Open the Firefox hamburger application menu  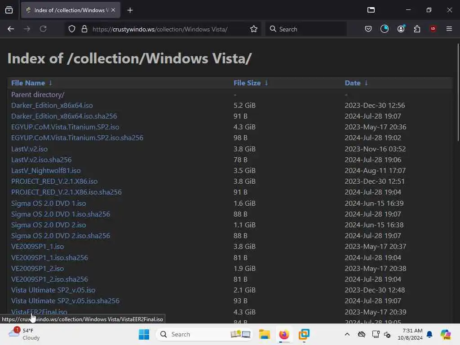449,29
